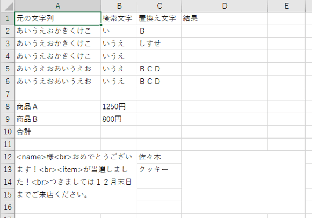Click cell B6 'いうえ'
The width and height of the screenshot is (312, 218).
coord(119,82)
